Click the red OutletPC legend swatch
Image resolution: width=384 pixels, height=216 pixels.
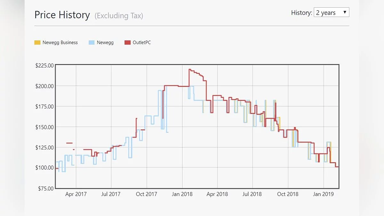tap(128, 43)
